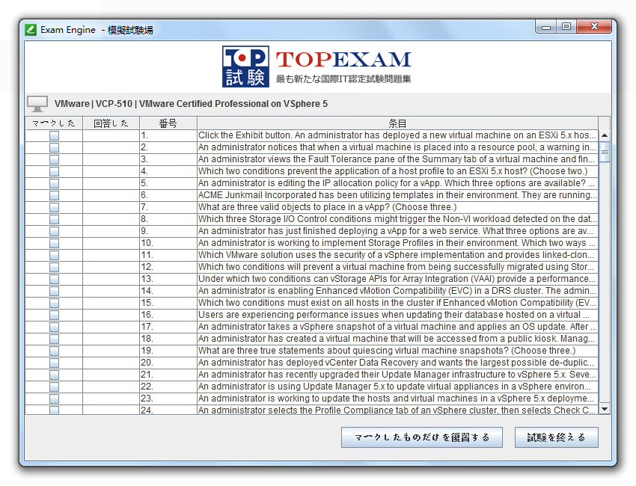The height and width of the screenshot is (486, 636).
Task: Select question 3 about Fault Tolerance pane
Action: click(x=397, y=159)
